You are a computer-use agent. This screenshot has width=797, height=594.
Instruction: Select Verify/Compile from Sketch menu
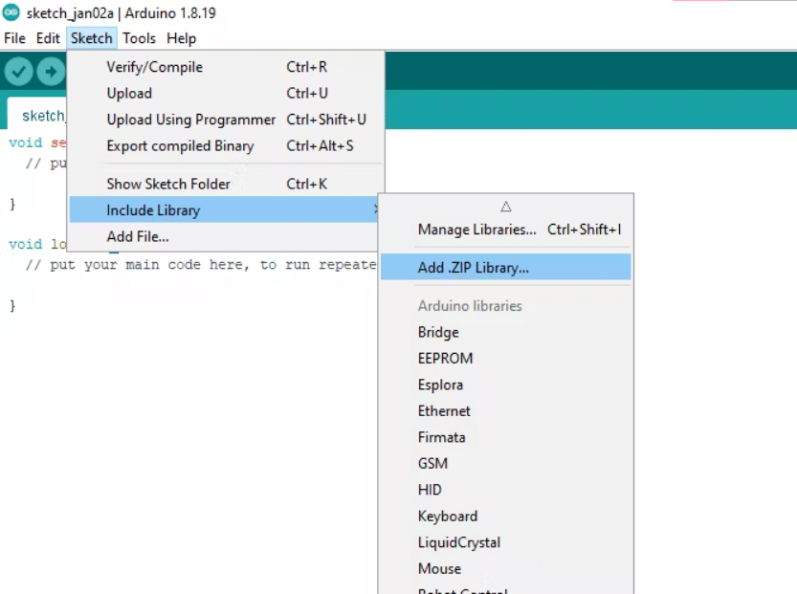point(154,67)
